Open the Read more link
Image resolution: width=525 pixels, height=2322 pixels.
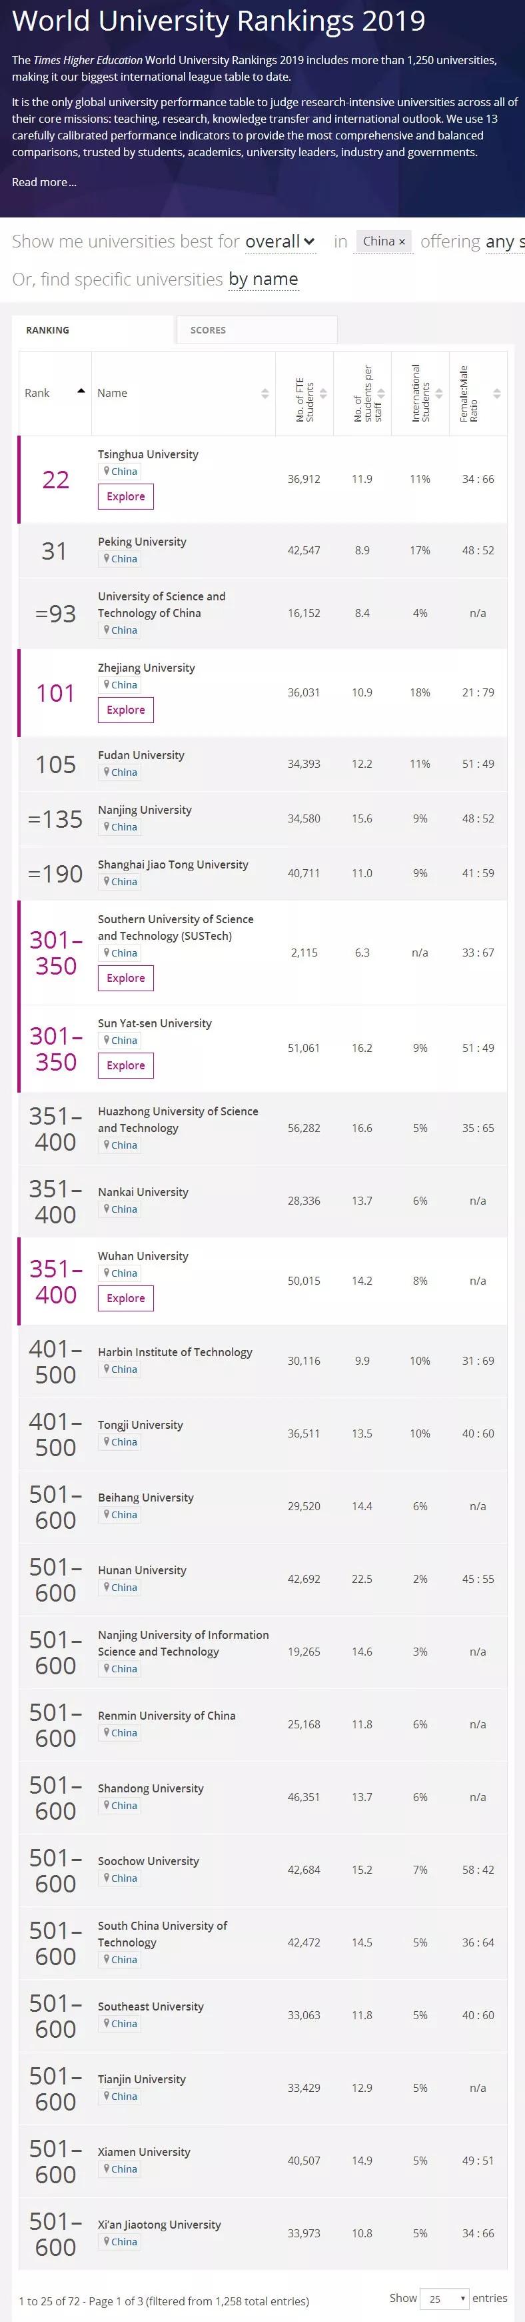[44, 182]
